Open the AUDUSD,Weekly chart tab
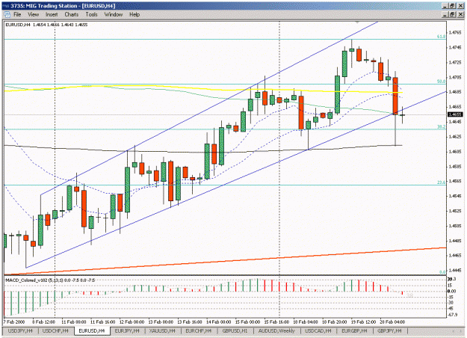The image size is (467, 338). (276, 331)
